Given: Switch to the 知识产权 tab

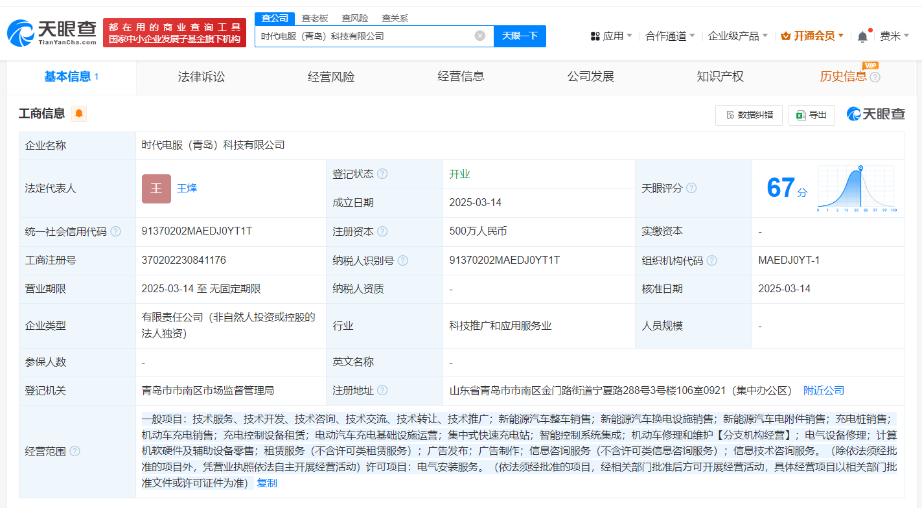Looking at the screenshot, I should (720, 77).
